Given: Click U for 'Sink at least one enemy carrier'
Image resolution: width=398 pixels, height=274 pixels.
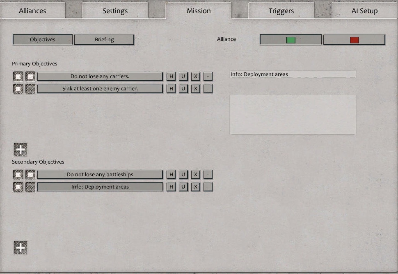Looking at the screenshot, I should tap(183, 89).
